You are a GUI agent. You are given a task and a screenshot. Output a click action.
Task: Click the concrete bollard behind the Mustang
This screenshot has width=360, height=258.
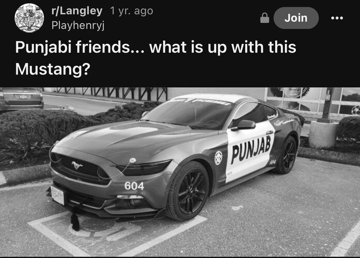323,134
